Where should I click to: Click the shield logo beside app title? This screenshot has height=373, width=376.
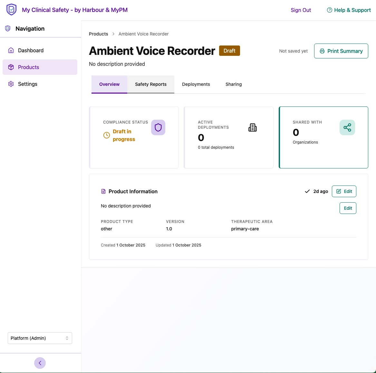(x=11, y=9)
